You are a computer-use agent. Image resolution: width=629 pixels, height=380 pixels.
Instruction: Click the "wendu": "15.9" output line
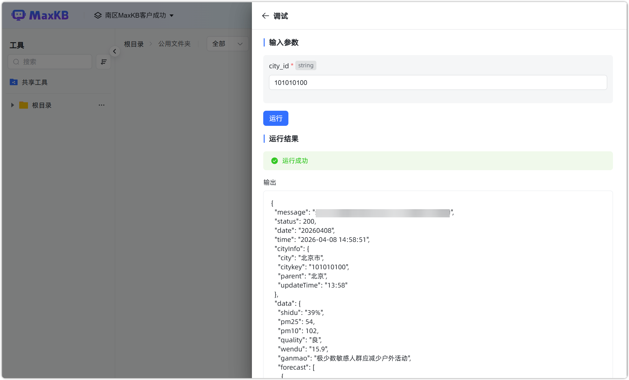pos(303,349)
